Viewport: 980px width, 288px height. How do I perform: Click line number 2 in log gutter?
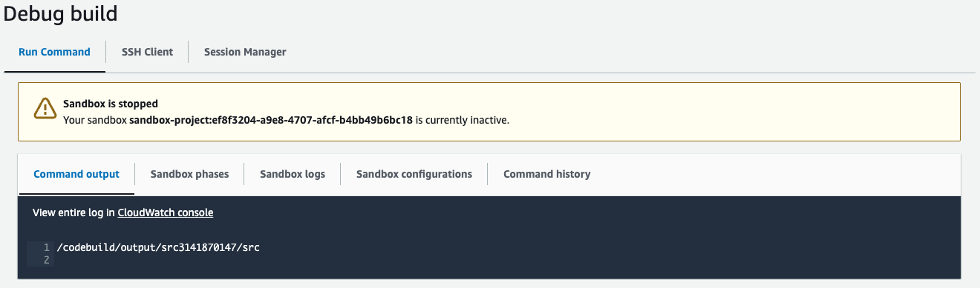click(x=46, y=260)
